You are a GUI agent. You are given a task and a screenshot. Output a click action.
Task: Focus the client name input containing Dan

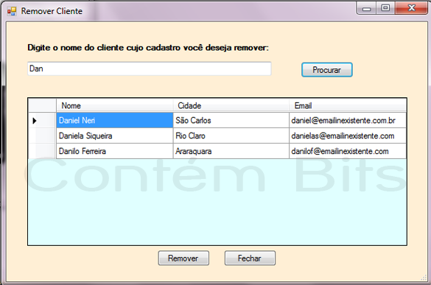(150, 68)
